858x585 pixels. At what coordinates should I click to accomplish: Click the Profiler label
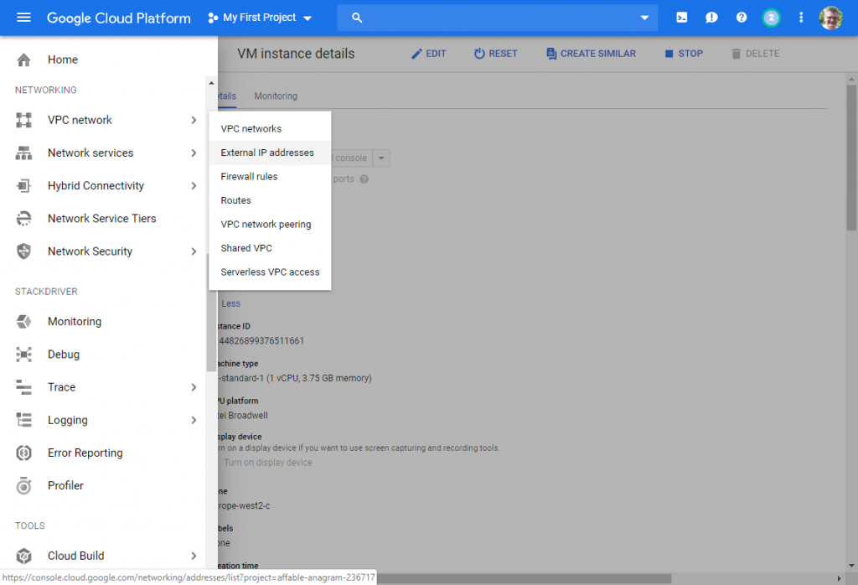[x=65, y=485]
